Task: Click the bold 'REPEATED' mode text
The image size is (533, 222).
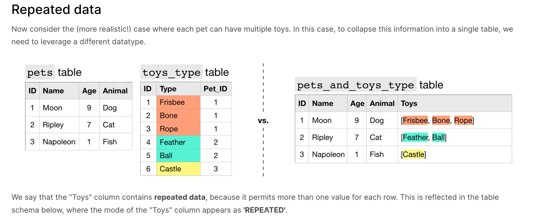Action: (x=265, y=210)
